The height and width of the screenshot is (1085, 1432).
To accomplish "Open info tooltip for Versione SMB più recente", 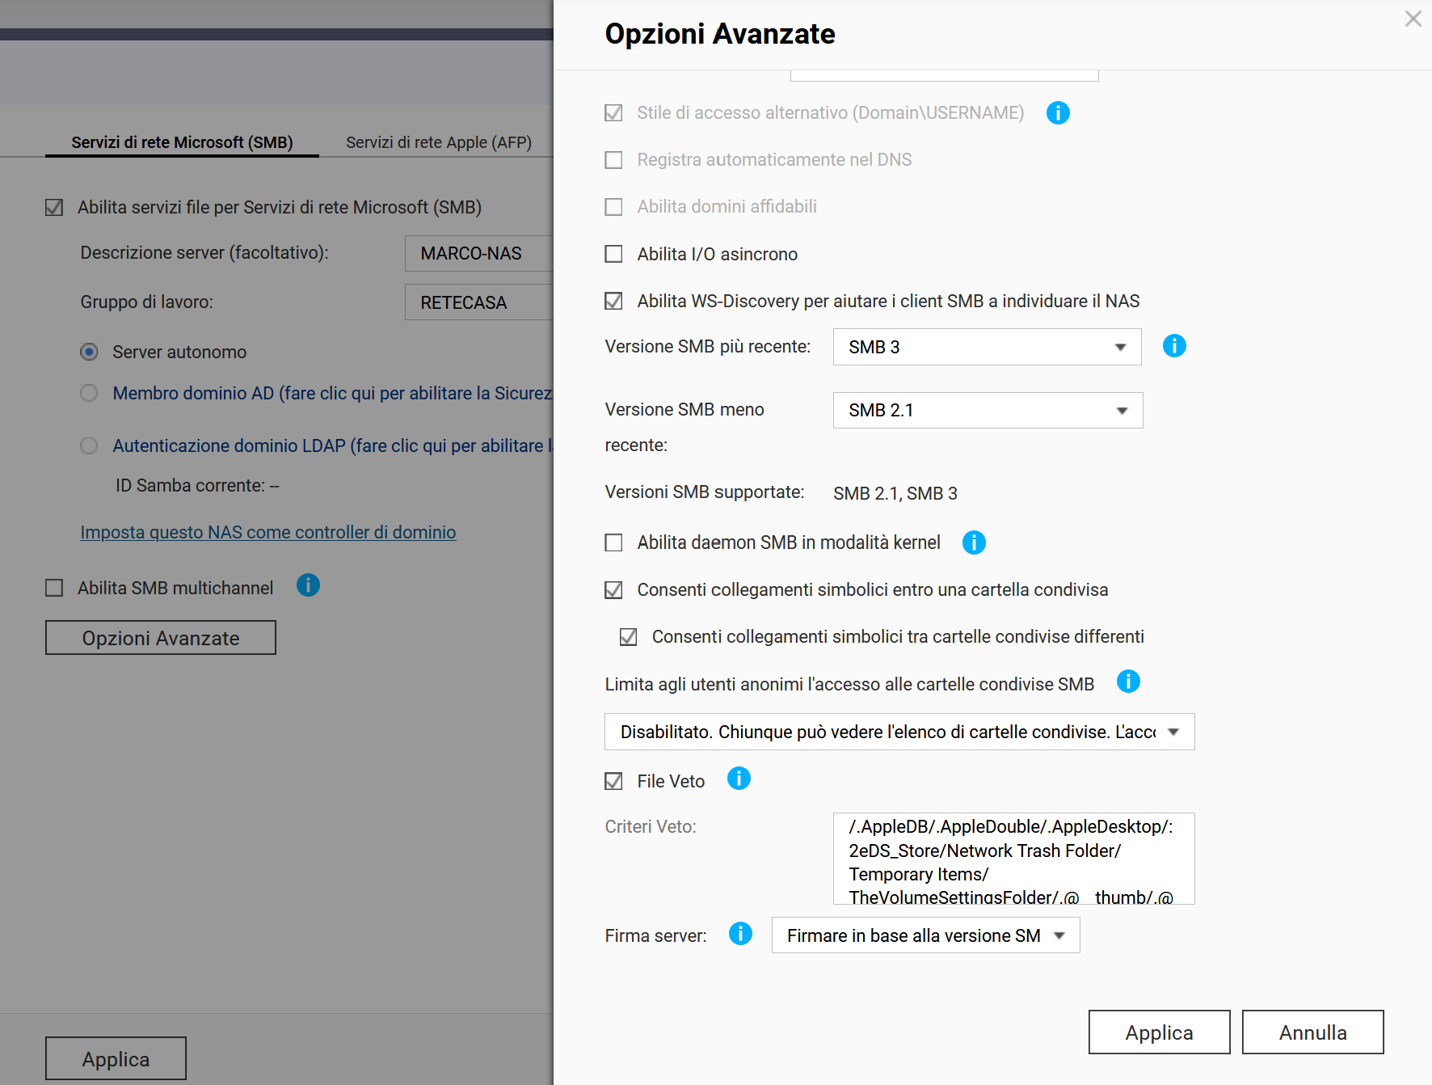I will [x=1173, y=346].
